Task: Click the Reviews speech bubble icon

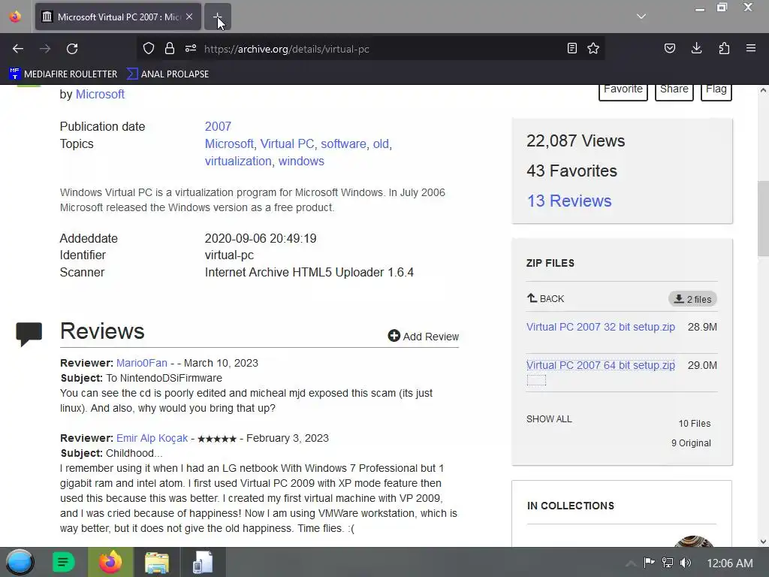Action: pos(29,334)
